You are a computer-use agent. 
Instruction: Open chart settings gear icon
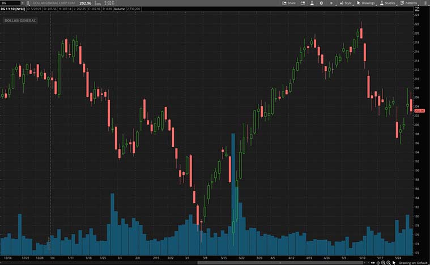click(321, 3)
